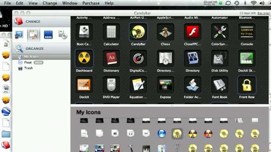This screenshot has height=152, width=271.
Task: Switch to Volumes icons view
Action: (63, 35)
